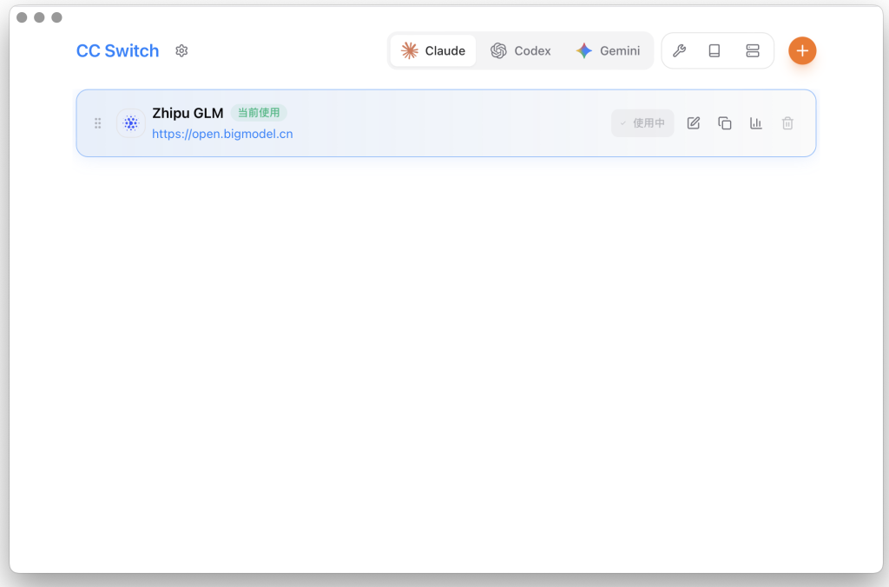Image resolution: width=889 pixels, height=587 pixels.
Task: Duplicate the Zhipu GLM provider
Action: pyautogui.click(x=725, y=123)
